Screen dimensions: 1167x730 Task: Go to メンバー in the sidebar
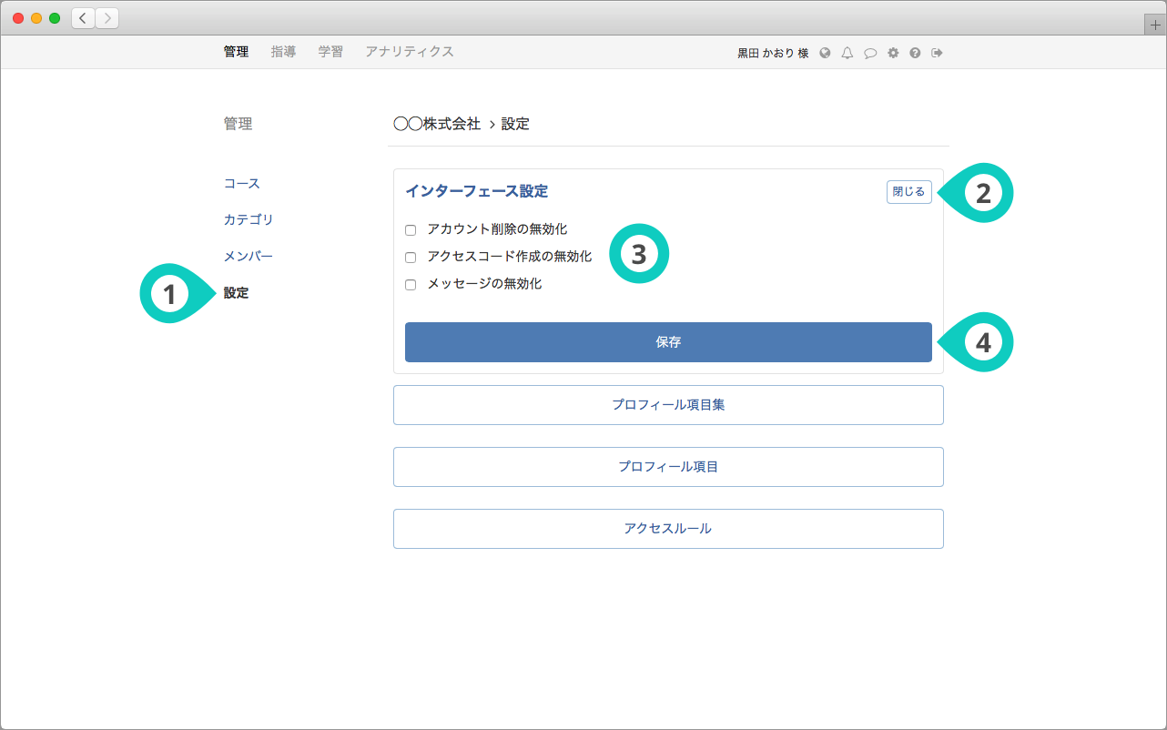coord(249,257)
